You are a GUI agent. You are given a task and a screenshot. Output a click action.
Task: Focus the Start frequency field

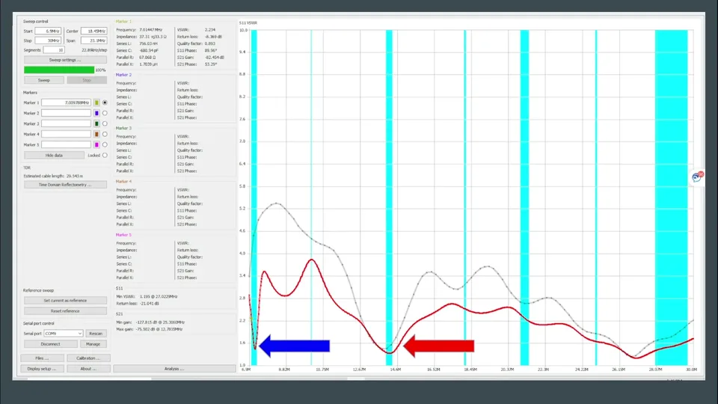tap(48, 31)
